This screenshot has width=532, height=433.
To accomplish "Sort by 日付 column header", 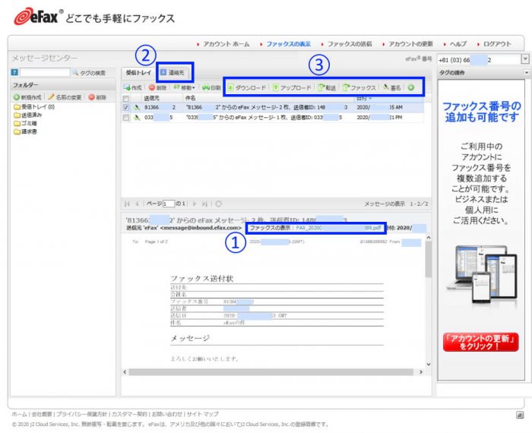I will (x=364, y=98).
